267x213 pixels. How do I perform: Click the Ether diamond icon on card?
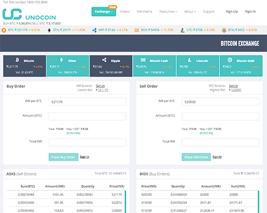tap(61, 60)
